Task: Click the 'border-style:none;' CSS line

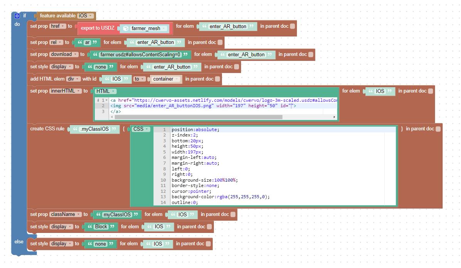Action: click(195, 185)
